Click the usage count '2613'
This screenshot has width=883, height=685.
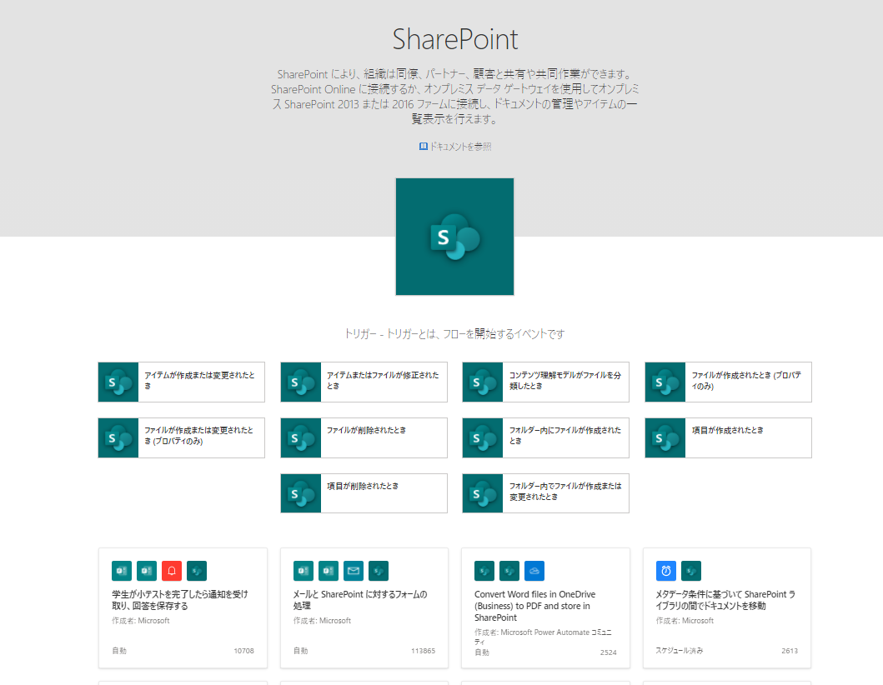[790, 651]
